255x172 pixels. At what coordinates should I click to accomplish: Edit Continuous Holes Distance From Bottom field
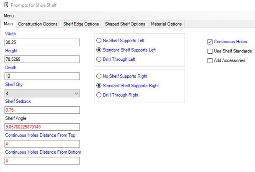click(42, 161)
